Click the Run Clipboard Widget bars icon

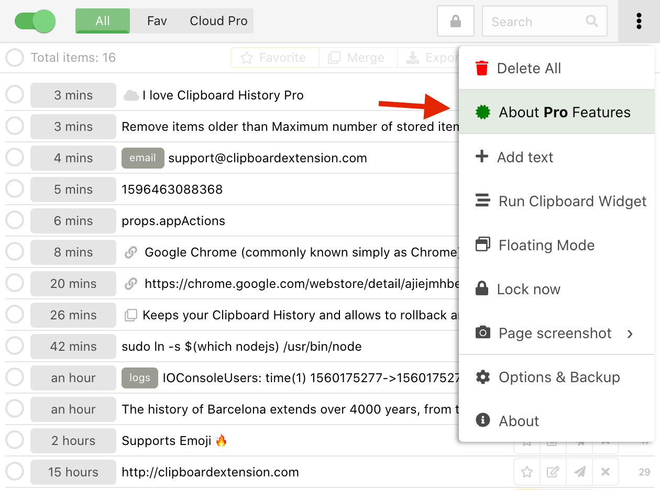(482, 201)
